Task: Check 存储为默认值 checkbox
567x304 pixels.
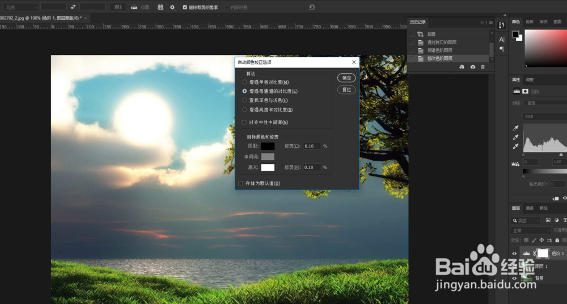Action: coord(240,184)
